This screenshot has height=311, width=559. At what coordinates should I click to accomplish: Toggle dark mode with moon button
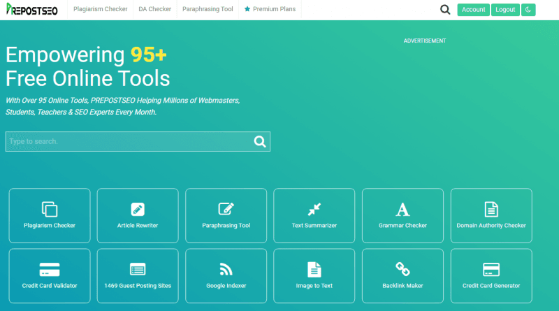click(528, 10)
